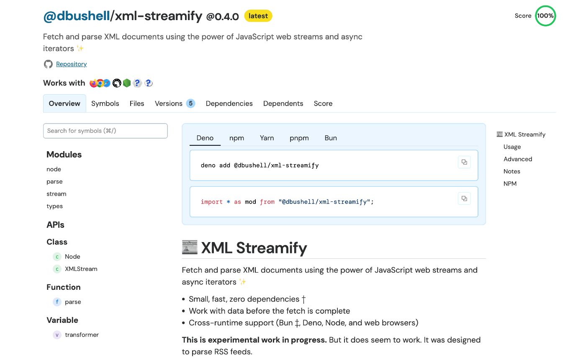Click the grey hexagon question-mark runtime icon
This screenshot has width=586, height=361.
[x=137, y=83]
